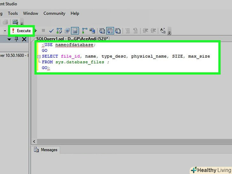Click the Increase Indent icon

153,31
